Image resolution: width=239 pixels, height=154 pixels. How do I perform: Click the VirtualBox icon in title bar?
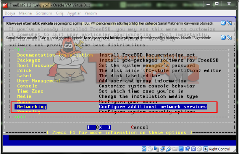click(5, 5)
